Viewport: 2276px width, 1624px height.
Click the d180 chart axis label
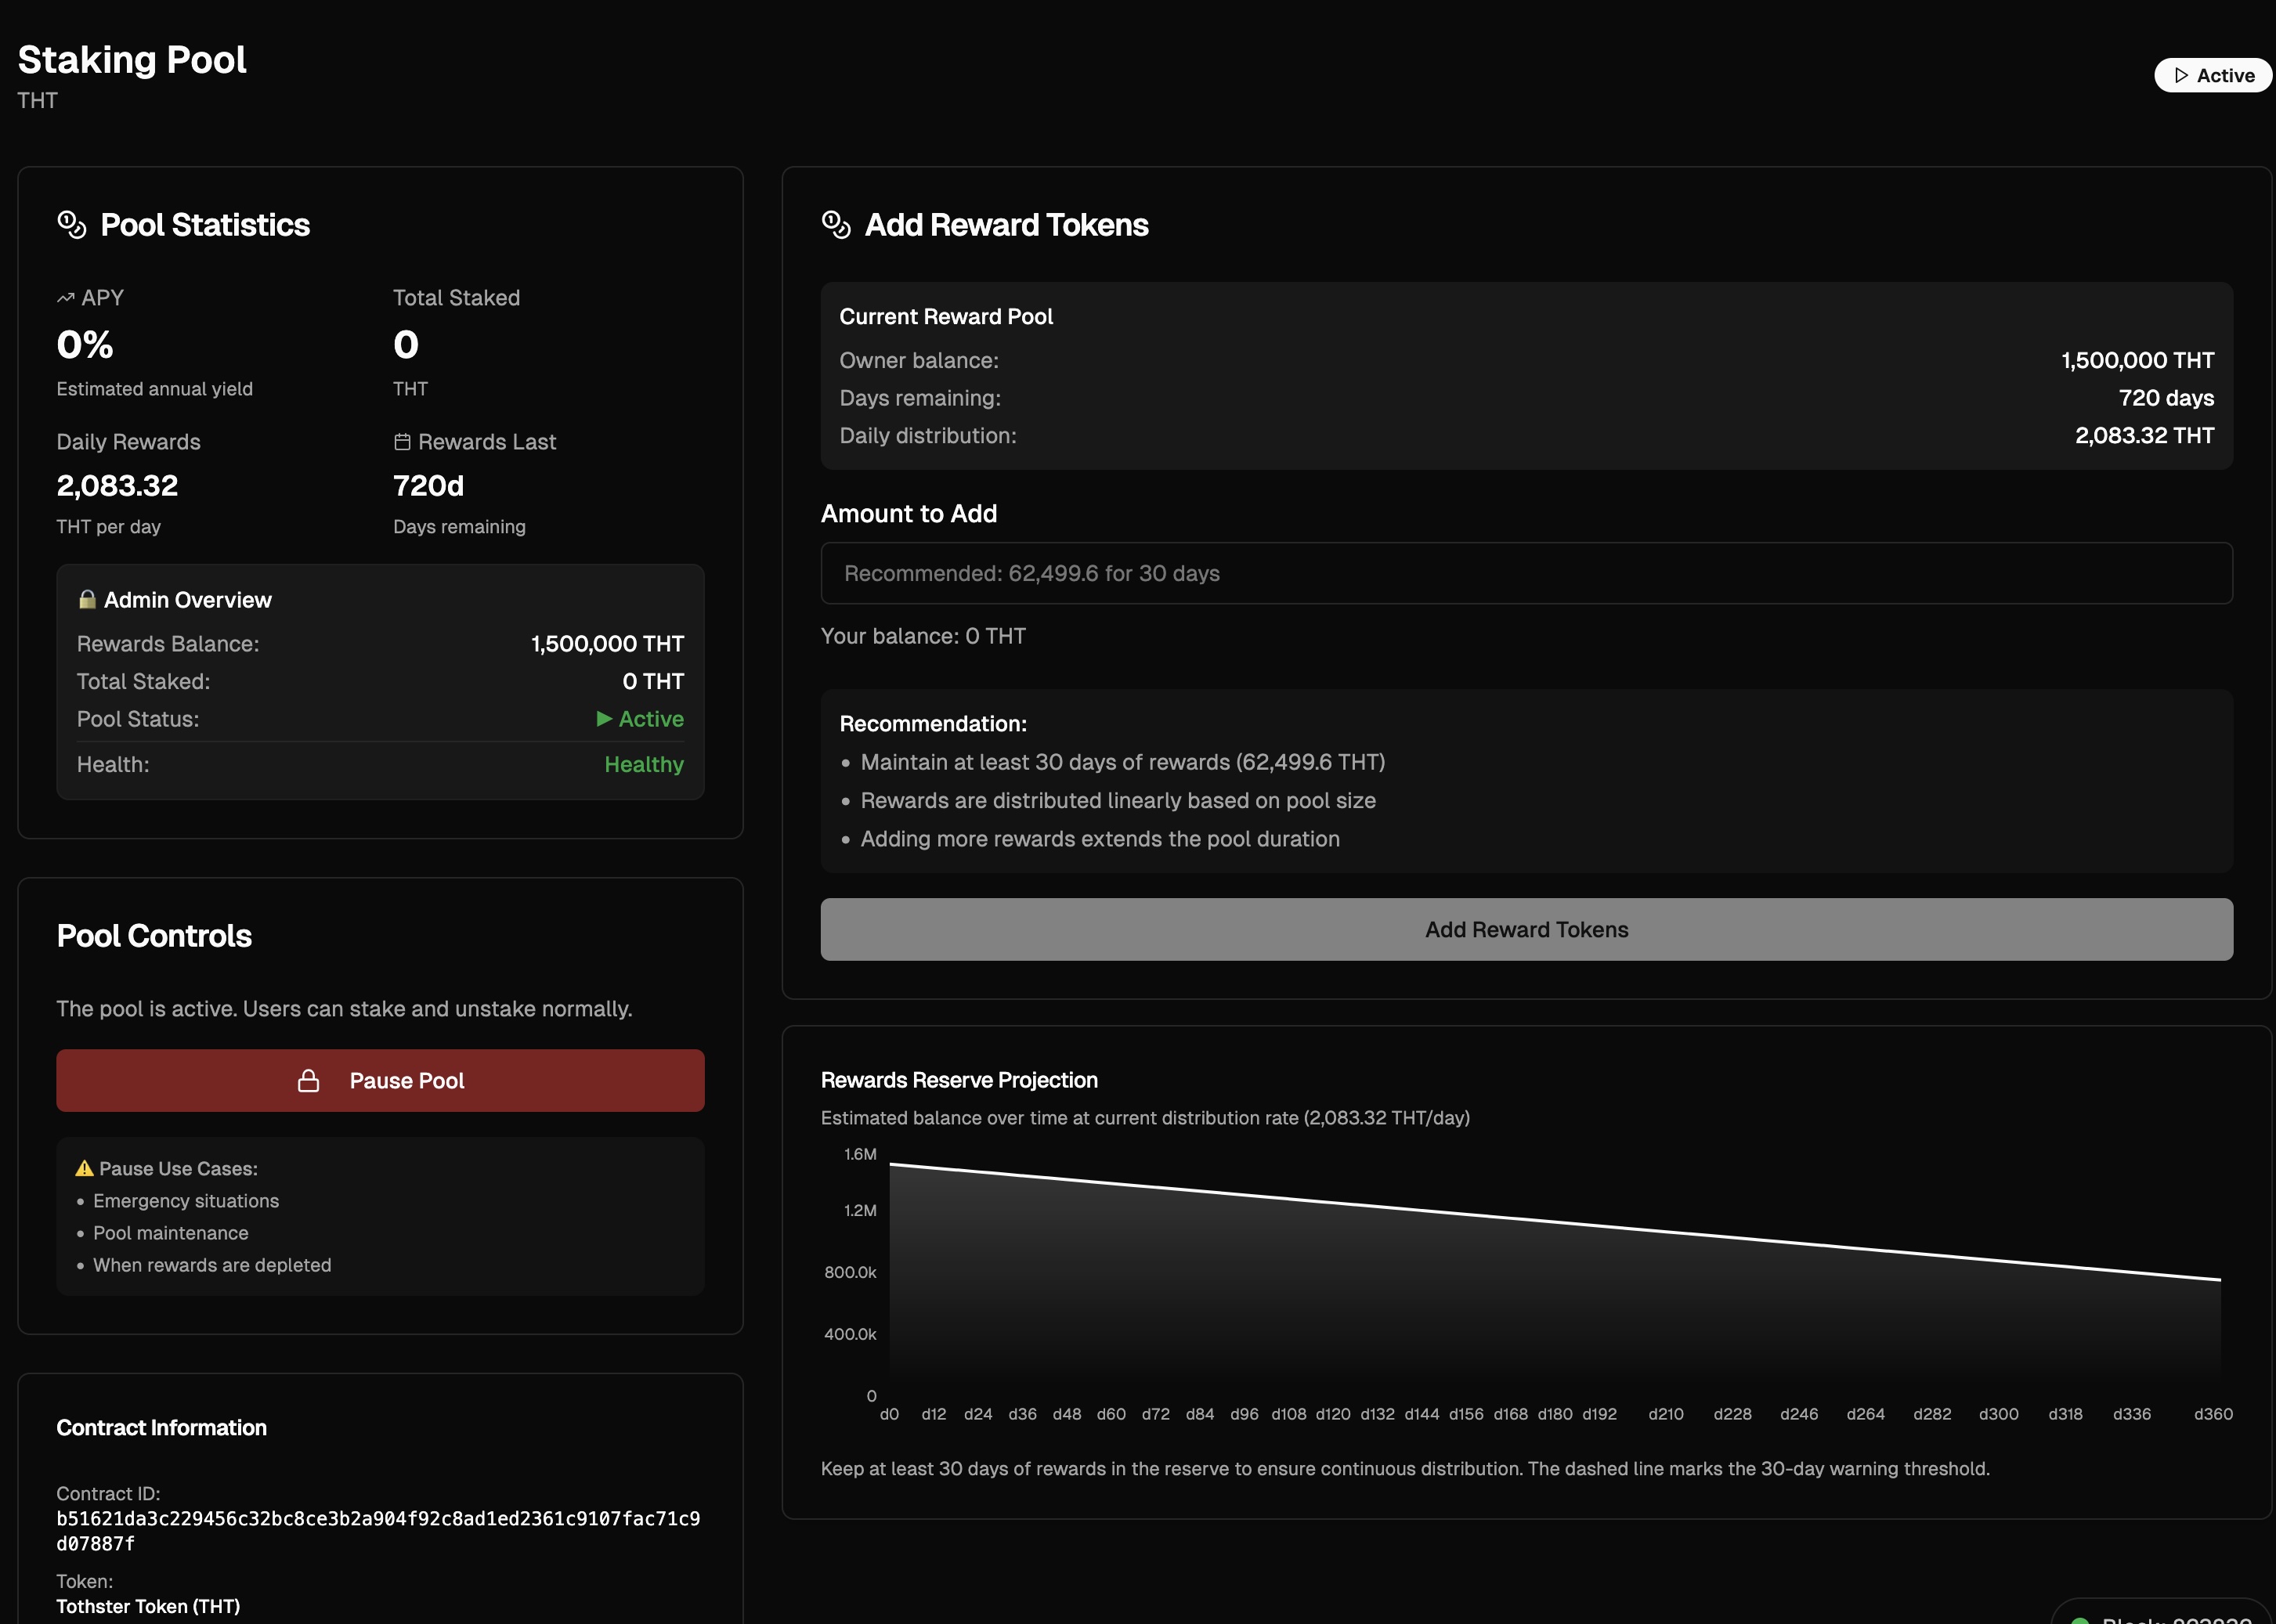[x=1554, y=1414]
